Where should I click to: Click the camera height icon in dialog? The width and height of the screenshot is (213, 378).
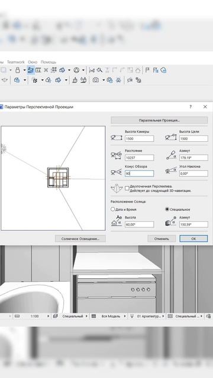click(x=117, y=138)
